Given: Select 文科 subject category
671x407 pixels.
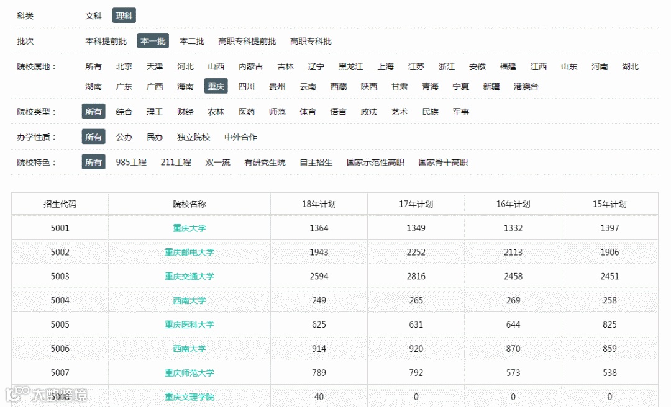Looking at the screenshot, I should click(93, 16).
